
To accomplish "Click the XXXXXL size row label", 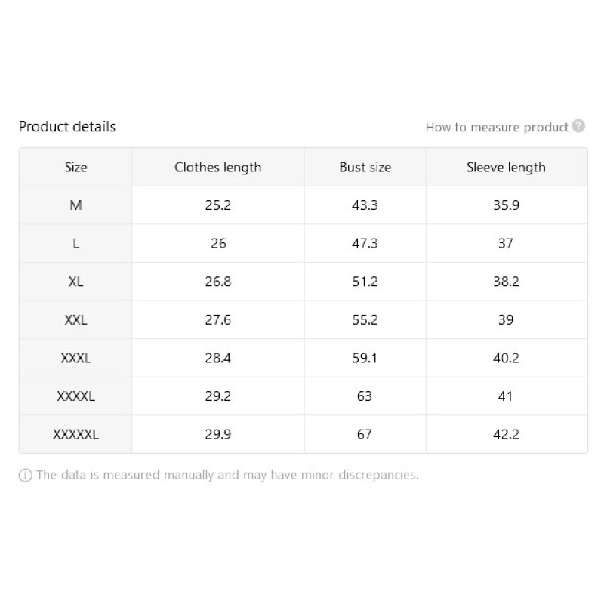I will tap(76, 434).
